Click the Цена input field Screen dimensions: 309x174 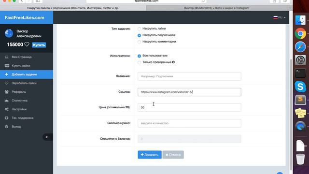tap(189, 107)
